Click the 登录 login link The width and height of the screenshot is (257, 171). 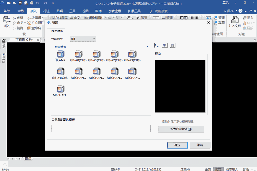coord(226,2)
